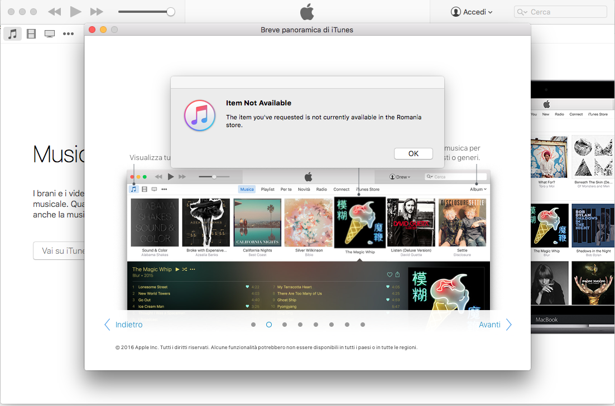The image size is (615, 406).
Task: Click music note icon in tour preview
Action: click(134, 189)
